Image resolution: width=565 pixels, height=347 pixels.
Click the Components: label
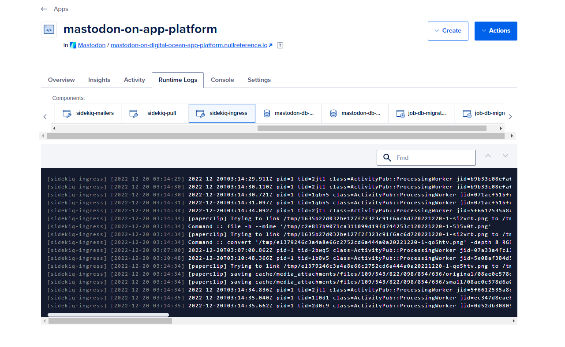click(68, 98)
